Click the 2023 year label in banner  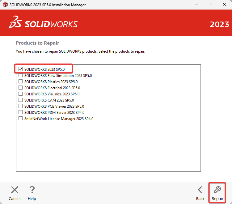click(219, 24)
